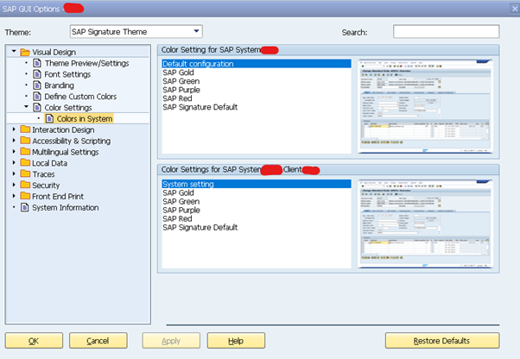Screen dimensions: 520x359
Task: Click the Visual Design folder icon
Action: (x=25, y=52)
